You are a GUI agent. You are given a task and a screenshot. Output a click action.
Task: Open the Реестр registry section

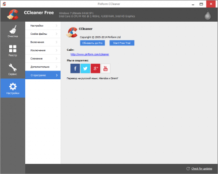pos(13,50)
